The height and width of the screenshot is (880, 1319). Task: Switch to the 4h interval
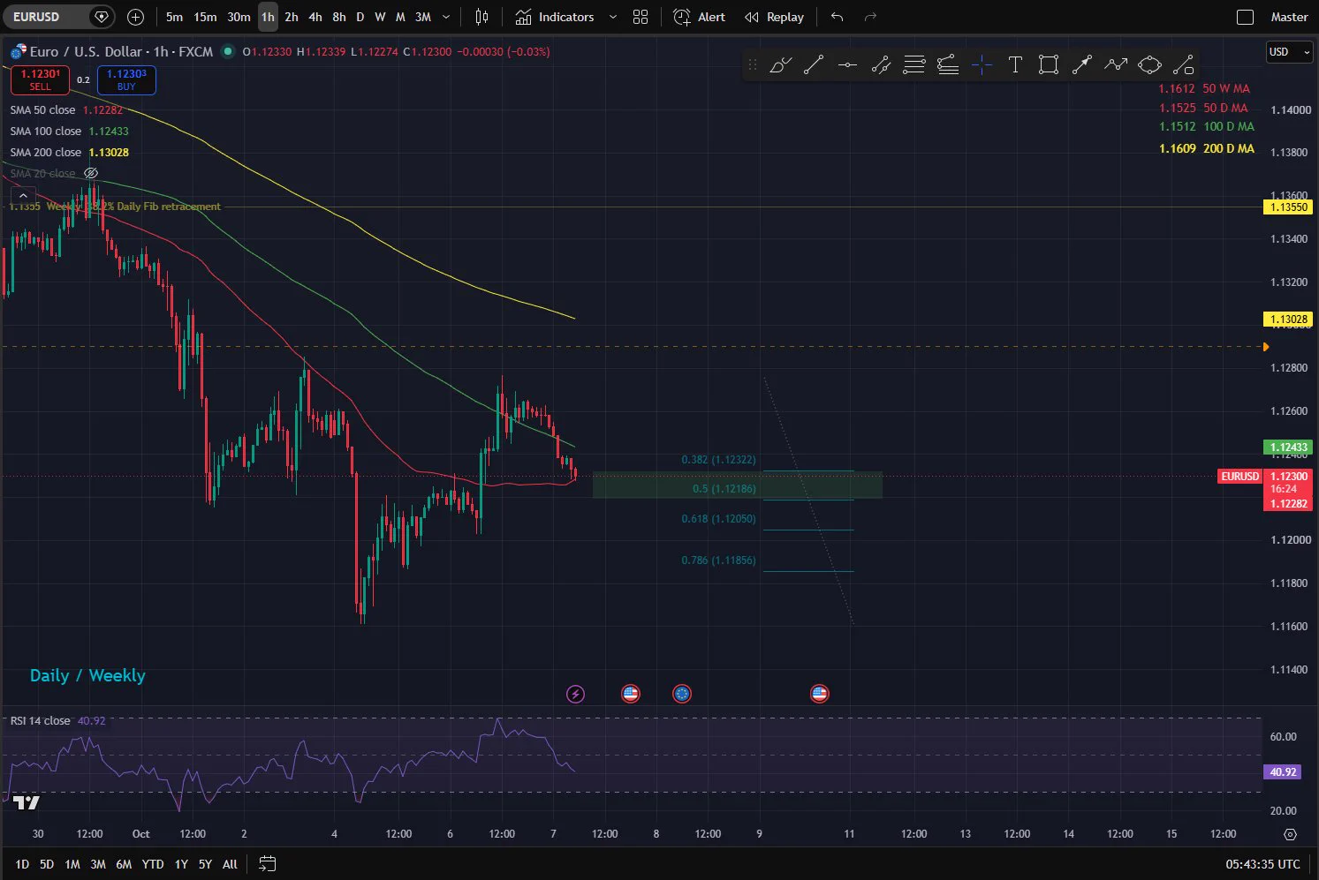click(315, 17)
